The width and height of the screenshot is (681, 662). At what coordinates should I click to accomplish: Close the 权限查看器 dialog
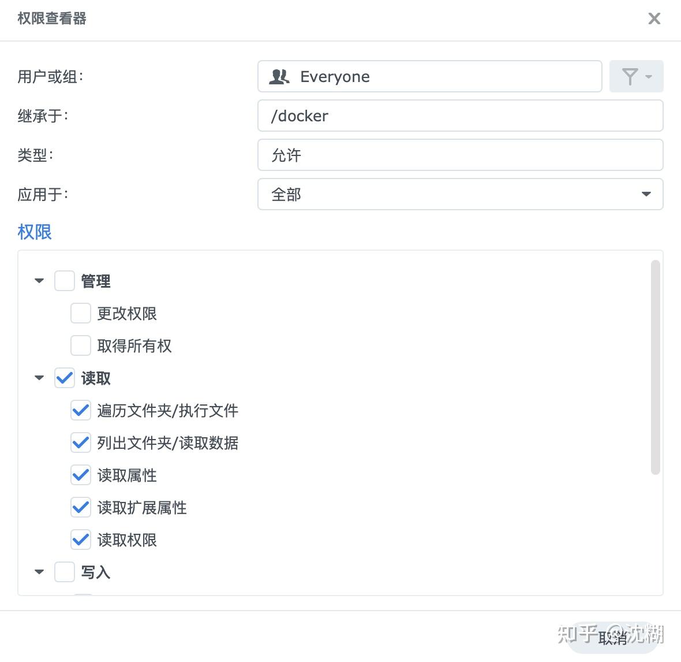point(654,18)
